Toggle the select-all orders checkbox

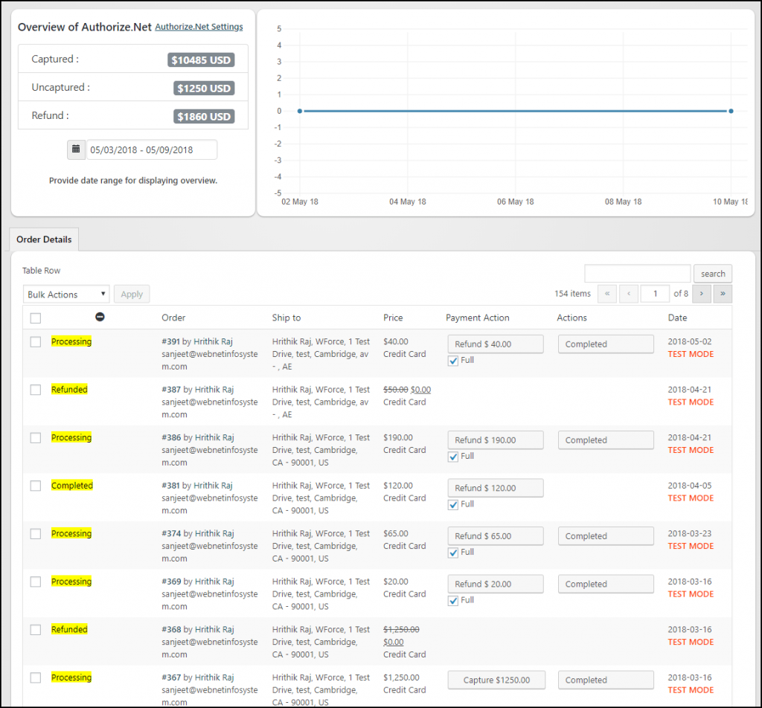click(36, 318)
